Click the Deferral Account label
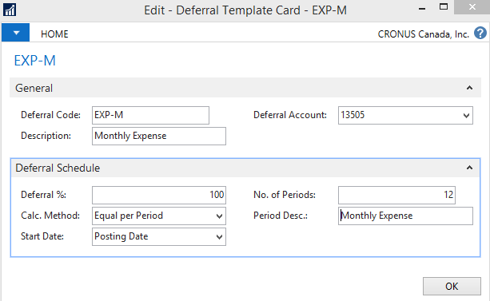Viewport: 490px width, 301px height. coord(290,115)
